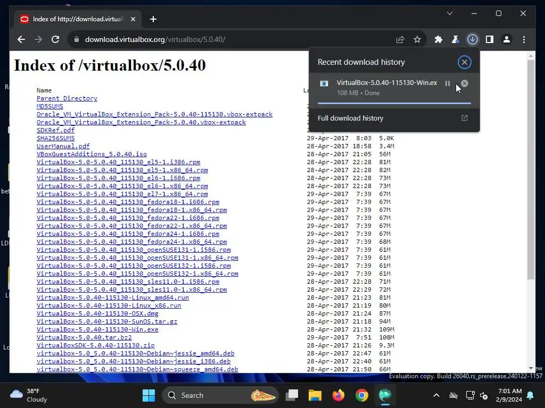Download VirtualBox-5.0.40.tar.bz2 source
The image size is (545, 408).
[84, 337]
